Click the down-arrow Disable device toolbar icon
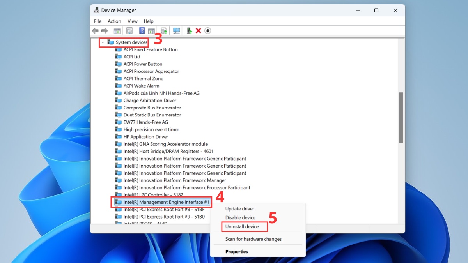 [x=208, y=31]
